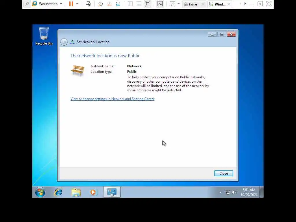Open the snapshot manager icon

118,4
